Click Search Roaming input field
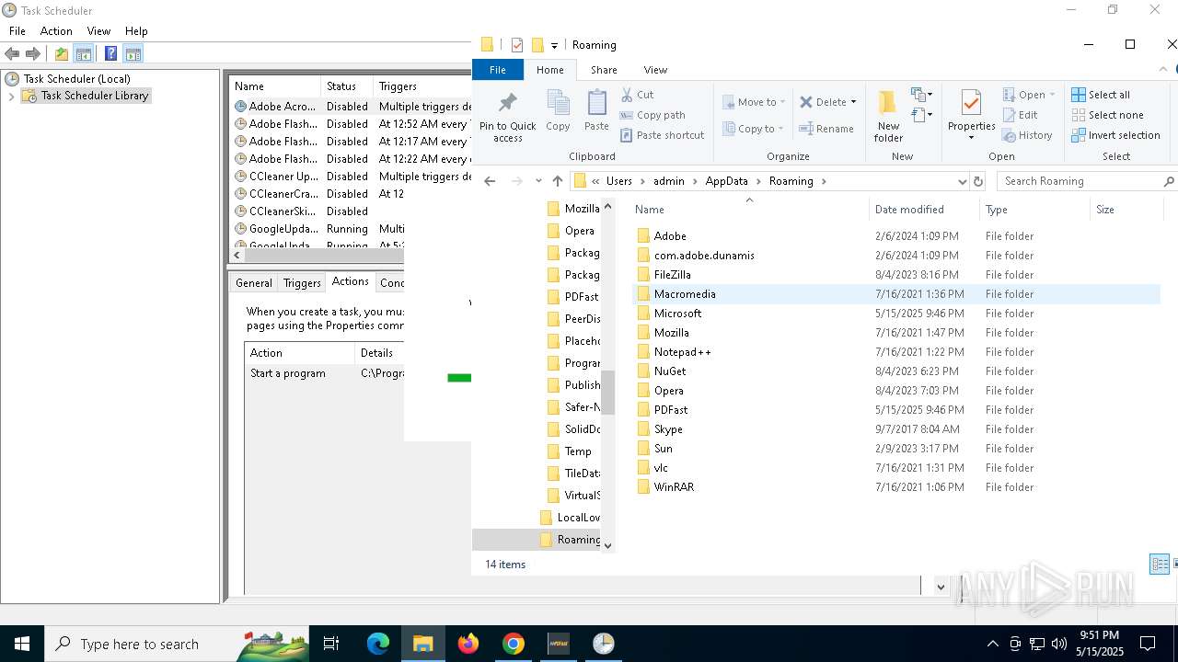The width and height of the screenshot is (1178, 662). click(x=1079, y=181)
